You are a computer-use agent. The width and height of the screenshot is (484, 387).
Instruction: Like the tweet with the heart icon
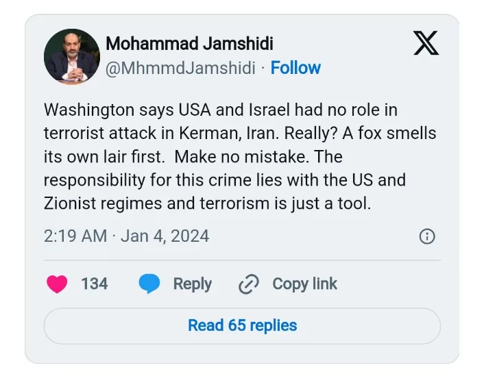[57, 284]
